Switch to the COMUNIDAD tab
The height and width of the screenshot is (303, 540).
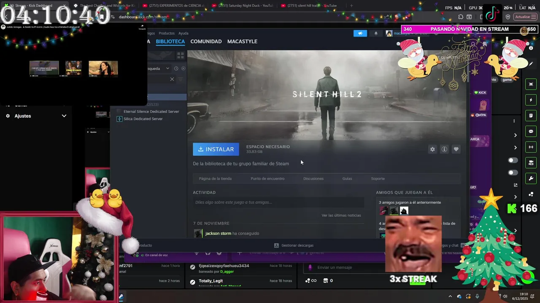pos(206,41)
